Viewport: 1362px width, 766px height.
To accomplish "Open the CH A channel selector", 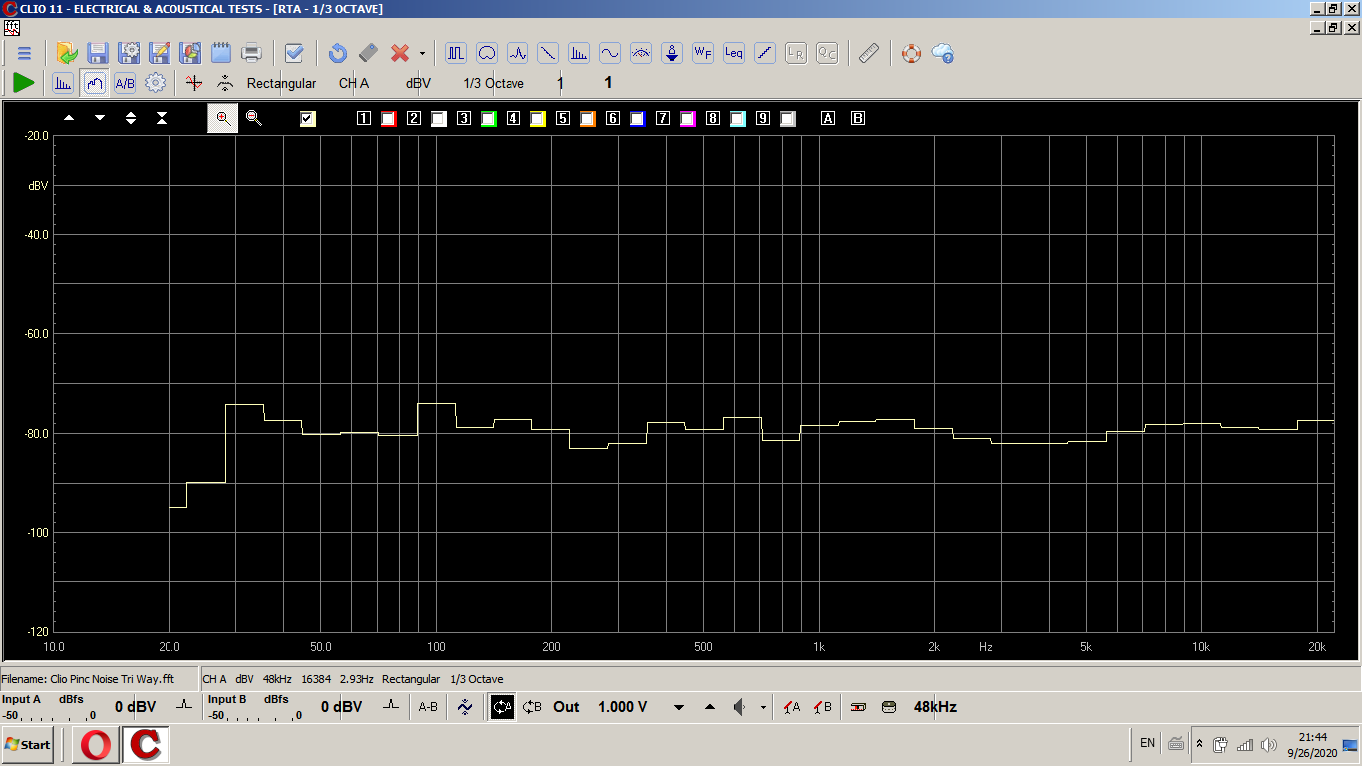I will (x=354, y=84).
